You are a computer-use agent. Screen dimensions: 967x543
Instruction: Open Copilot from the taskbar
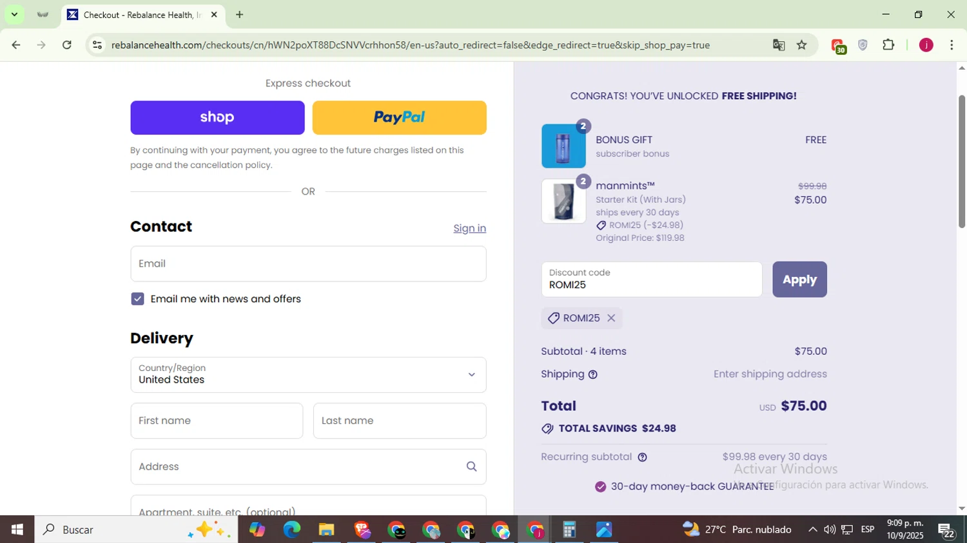coord(257,529)
